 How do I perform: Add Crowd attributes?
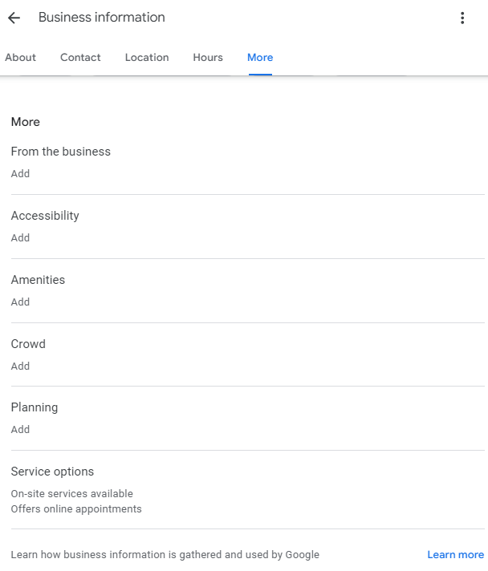20,366
